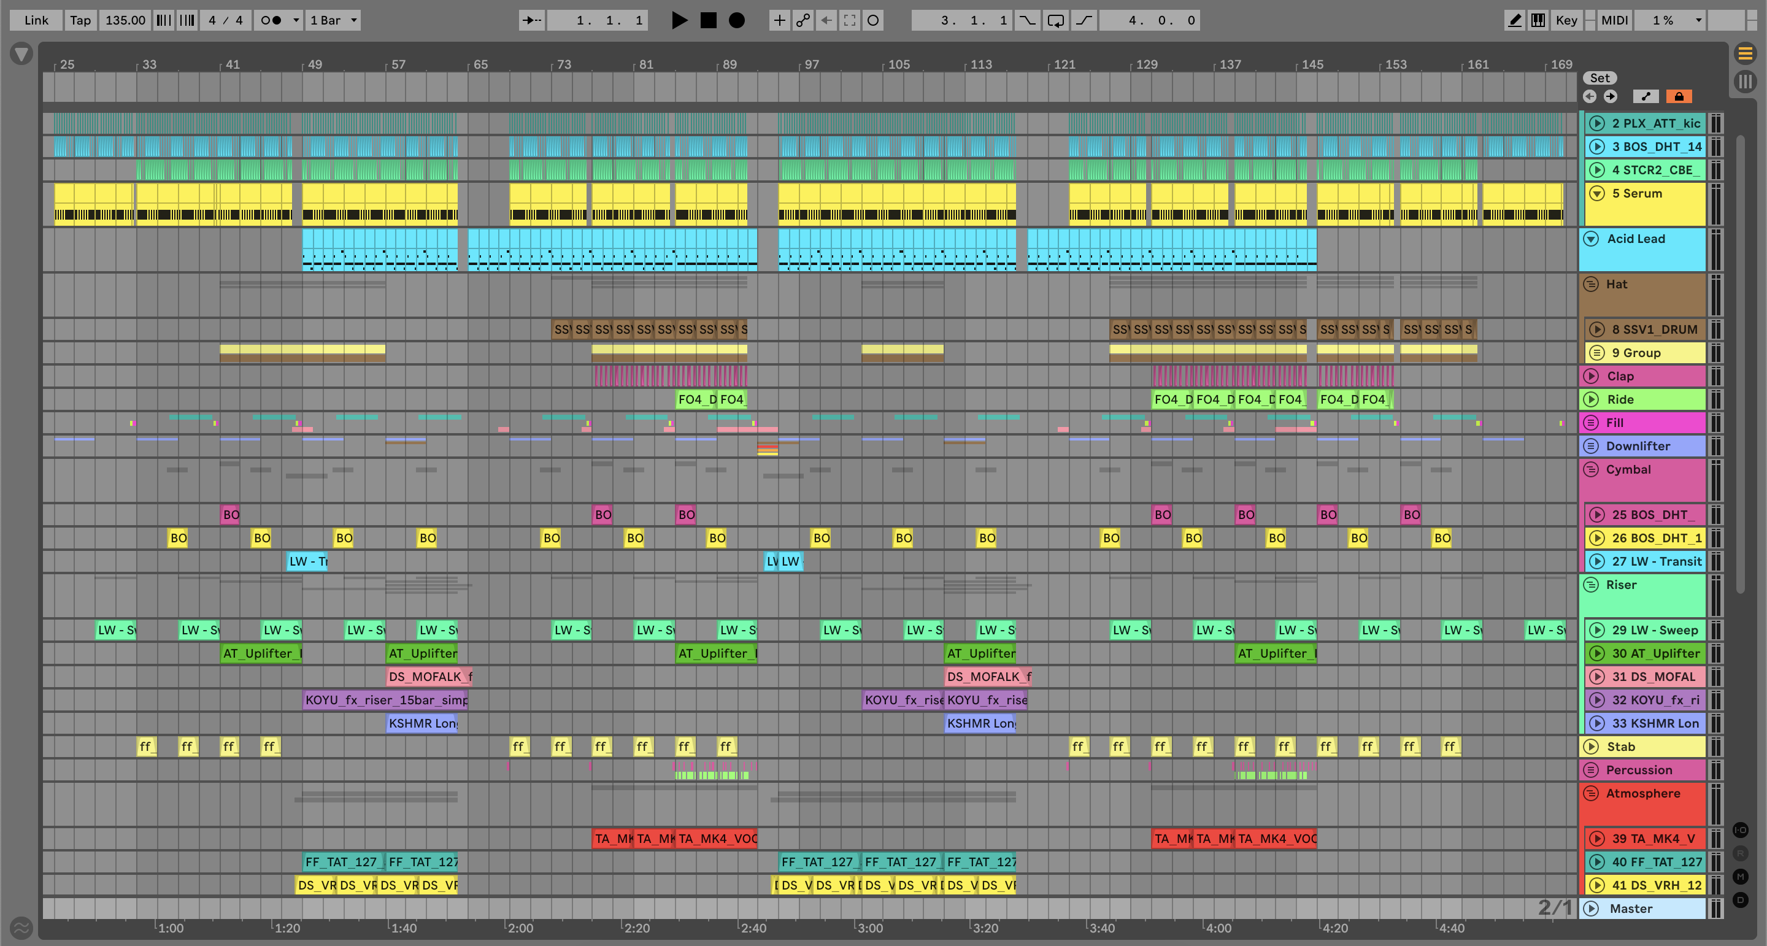Viewport: 1767px width, 946px height.
Task: Open the 1 Bar quantization dropdown
Action: click(333, 21)
